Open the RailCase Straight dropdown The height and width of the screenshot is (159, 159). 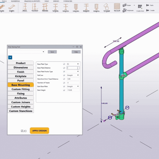(78, 75)
